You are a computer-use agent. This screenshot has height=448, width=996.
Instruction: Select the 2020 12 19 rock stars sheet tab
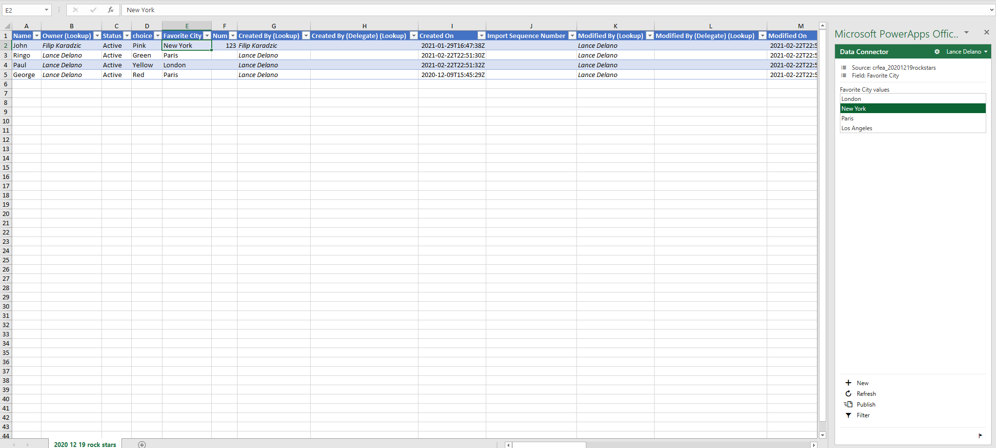click(x=85, y=444)
